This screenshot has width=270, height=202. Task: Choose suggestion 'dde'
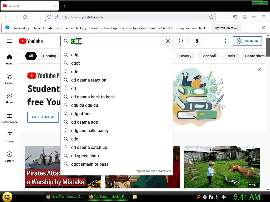click(x=117, y=72)
